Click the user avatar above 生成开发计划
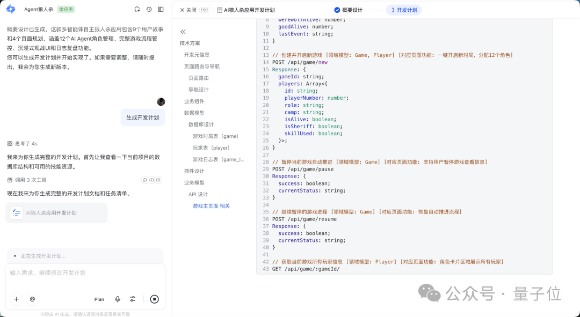This screenshot has width=580, height=317. tap(161, 101)
